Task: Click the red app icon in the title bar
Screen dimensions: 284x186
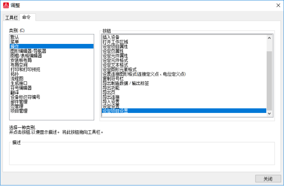Action: [x=6, y=5]
